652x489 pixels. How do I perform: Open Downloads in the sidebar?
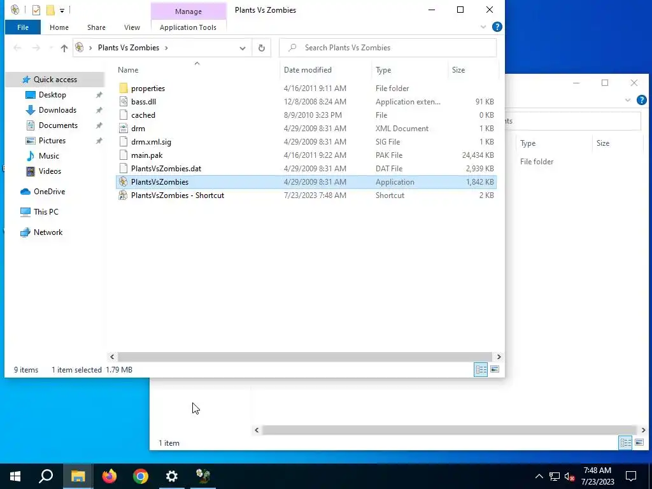57,110
